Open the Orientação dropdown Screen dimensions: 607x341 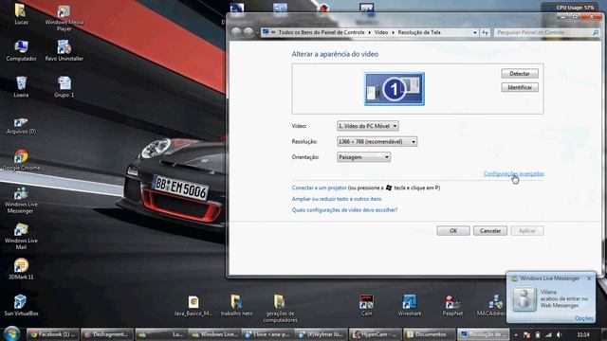tap(363, 157)
